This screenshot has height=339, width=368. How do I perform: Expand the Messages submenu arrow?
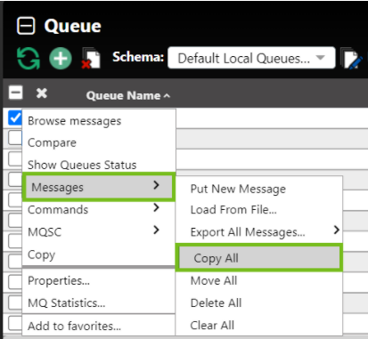pyautogui.click(x=156, y=185)
